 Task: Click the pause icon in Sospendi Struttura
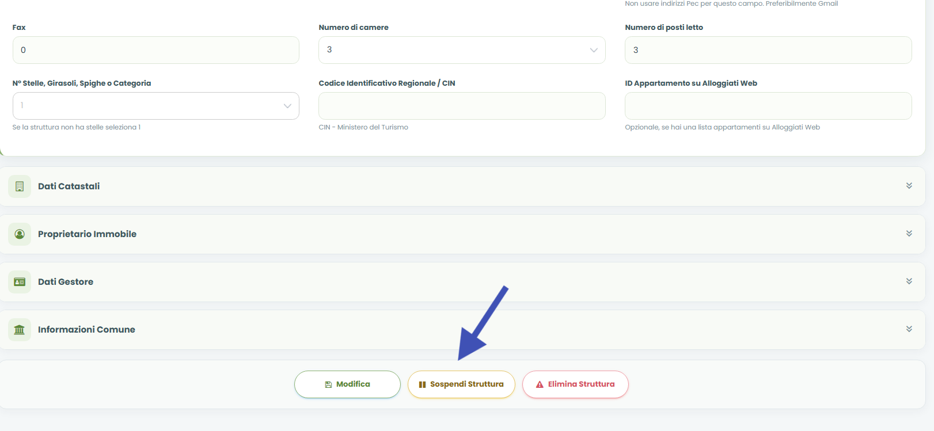(422, 384)
